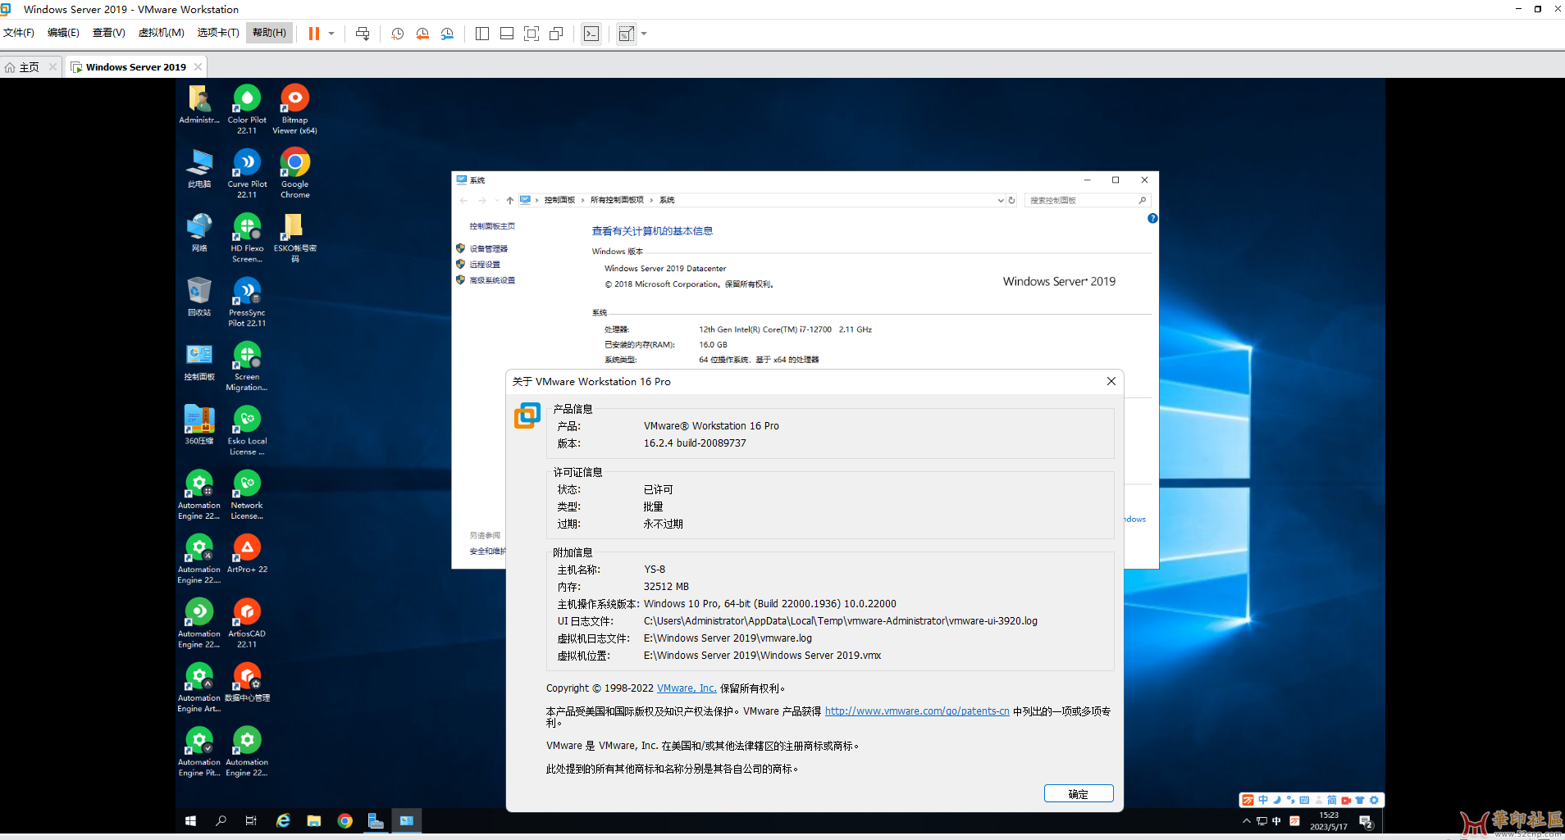
Task: Select the 360压缩 desktop icon
Action: tap(199, 425)
